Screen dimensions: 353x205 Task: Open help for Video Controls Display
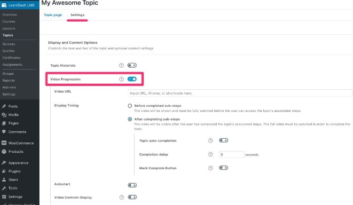pos(122,197)
